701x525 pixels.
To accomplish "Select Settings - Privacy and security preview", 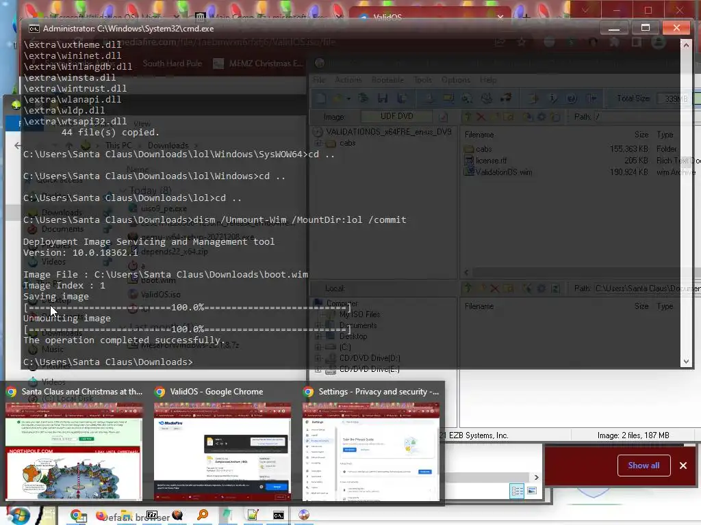I will [371, 444].
